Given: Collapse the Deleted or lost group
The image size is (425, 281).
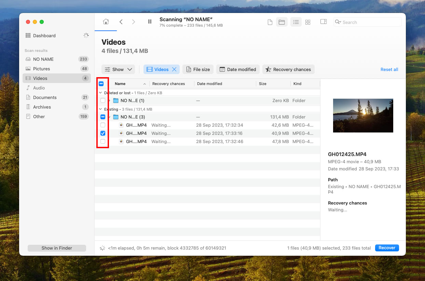Looking at the screenshot, I should click(100, 93).
